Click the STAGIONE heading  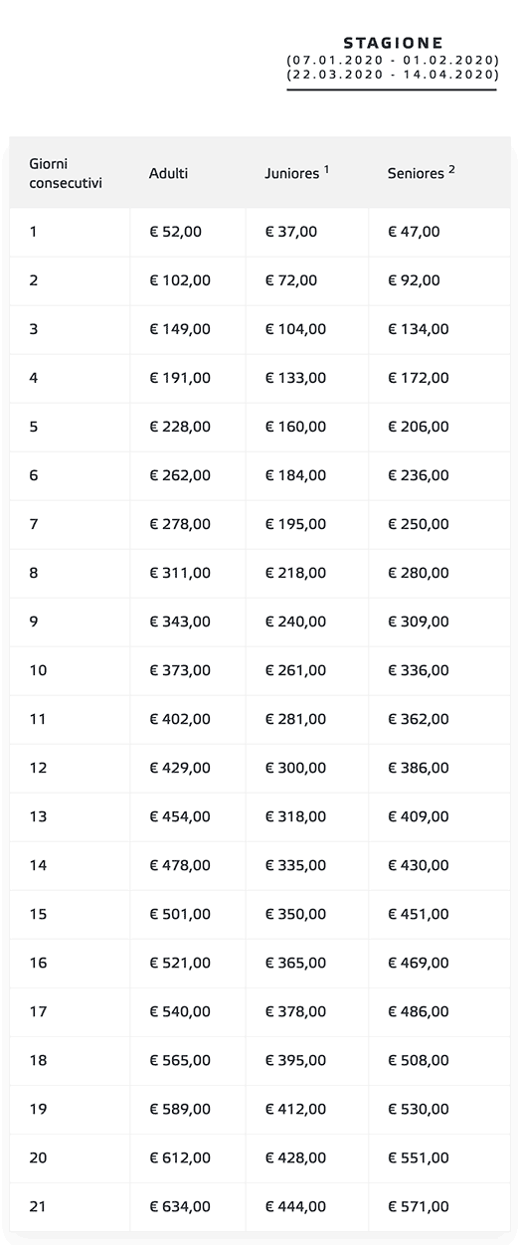point(393,43)
